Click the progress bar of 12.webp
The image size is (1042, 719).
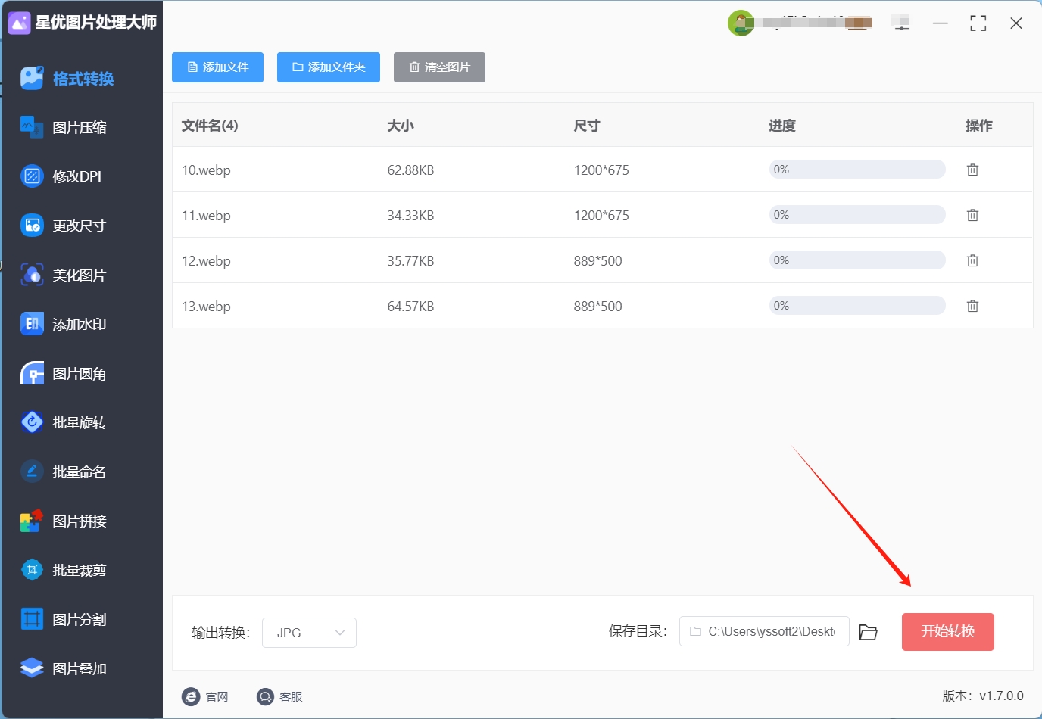857,260
